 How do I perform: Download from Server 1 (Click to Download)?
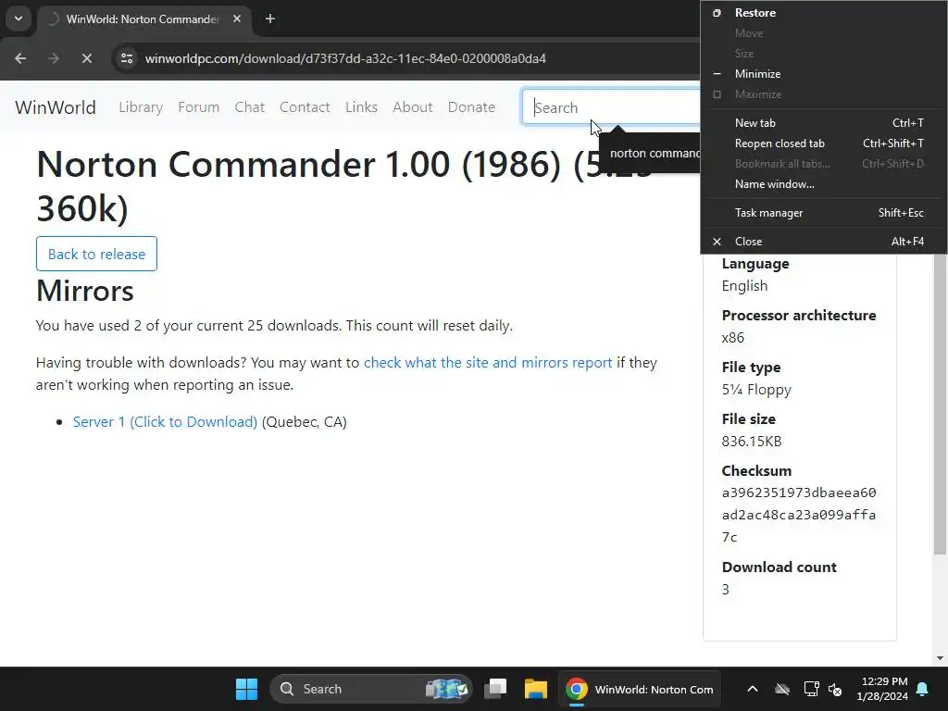[x=165, y=422]
